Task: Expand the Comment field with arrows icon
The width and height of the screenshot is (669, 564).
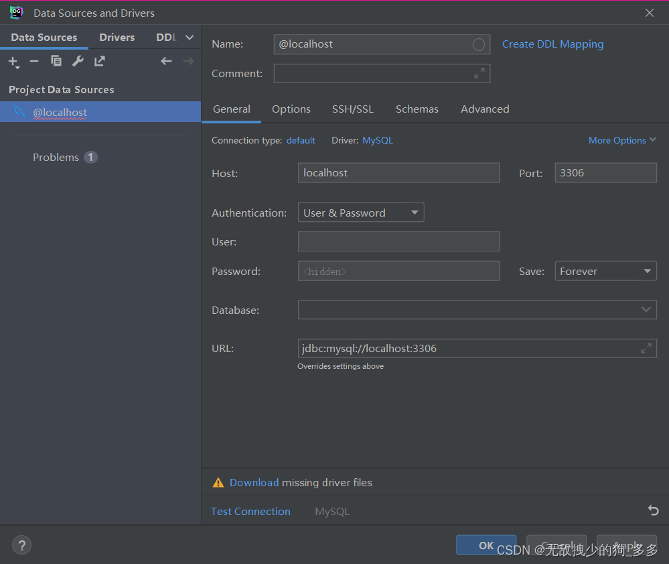Action: tap(479, 74)
